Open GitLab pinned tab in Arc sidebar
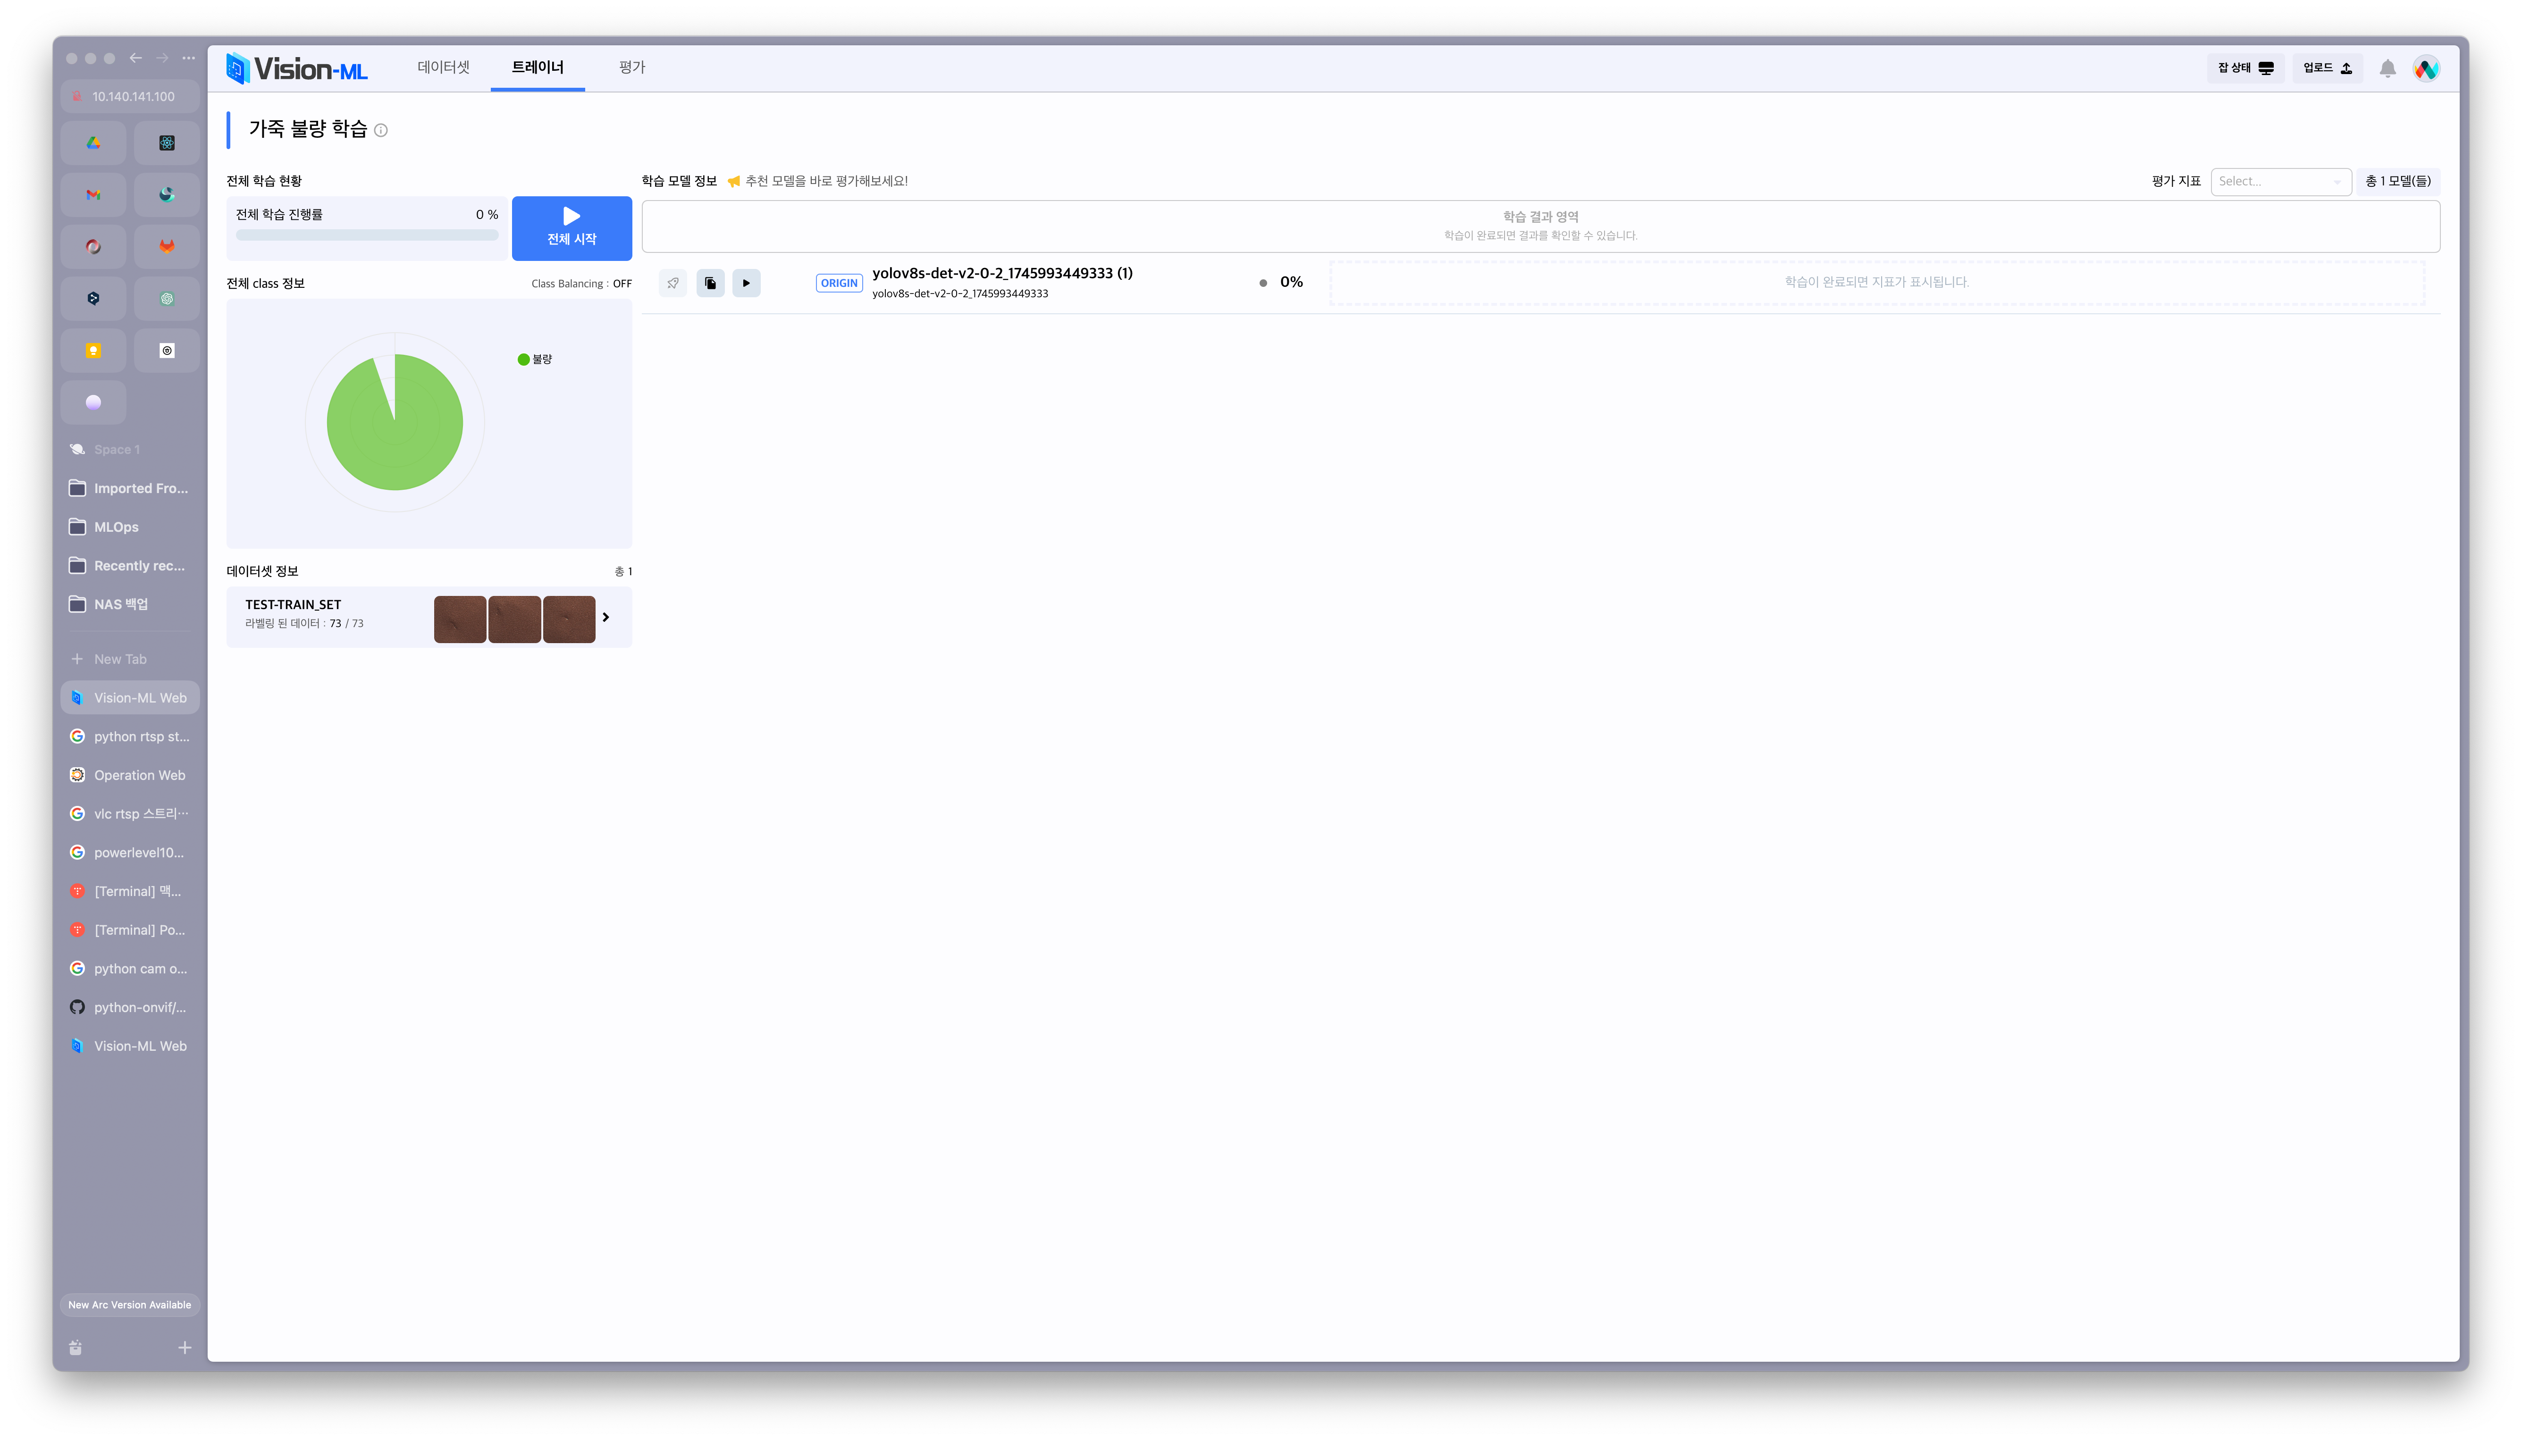The height and width of the screenshot is (1441, 2522). pyautogui.click(x=167, y=246)
